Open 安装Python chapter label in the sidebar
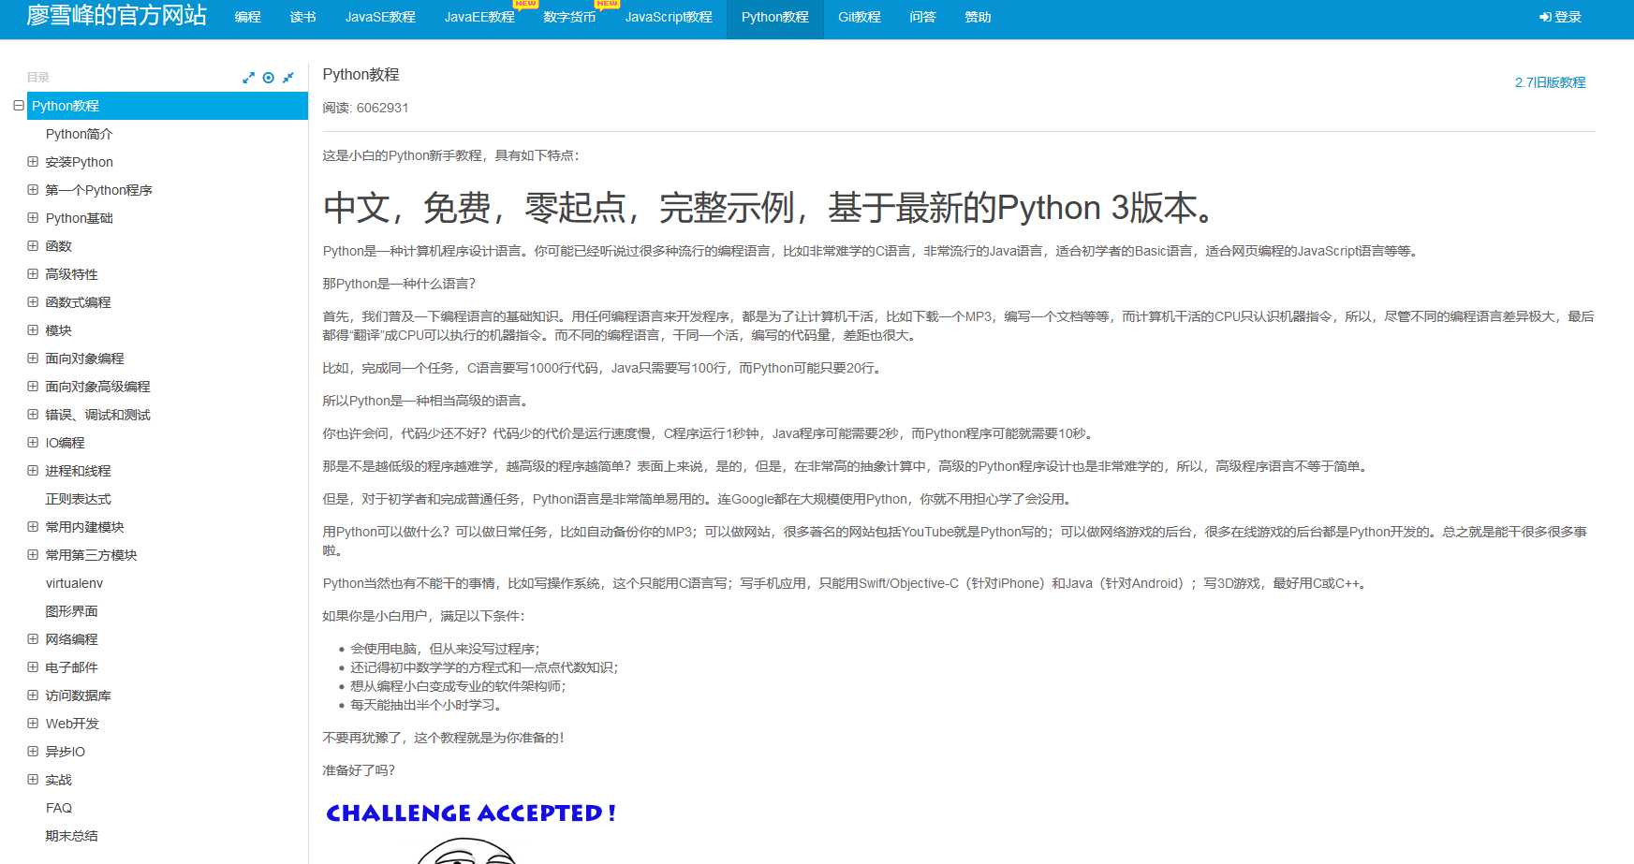Screen dimensions: 1634x864 point(80,162)
